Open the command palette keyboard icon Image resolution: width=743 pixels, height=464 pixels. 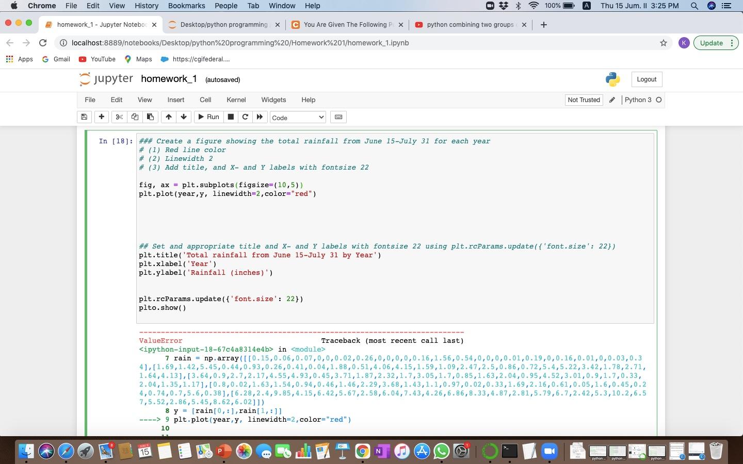(338, 117)
